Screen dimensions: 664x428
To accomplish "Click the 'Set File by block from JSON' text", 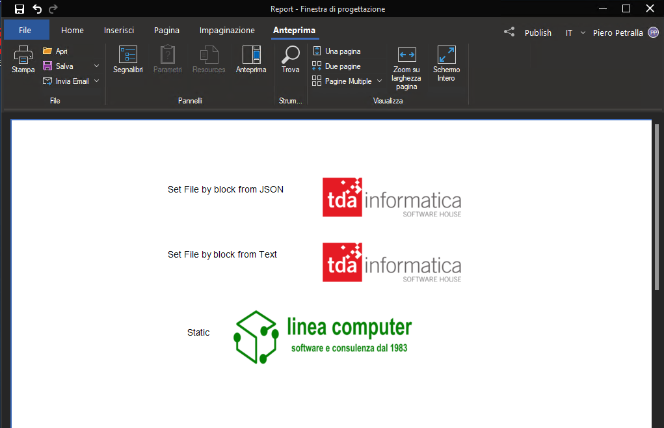I will click(226, 189).
